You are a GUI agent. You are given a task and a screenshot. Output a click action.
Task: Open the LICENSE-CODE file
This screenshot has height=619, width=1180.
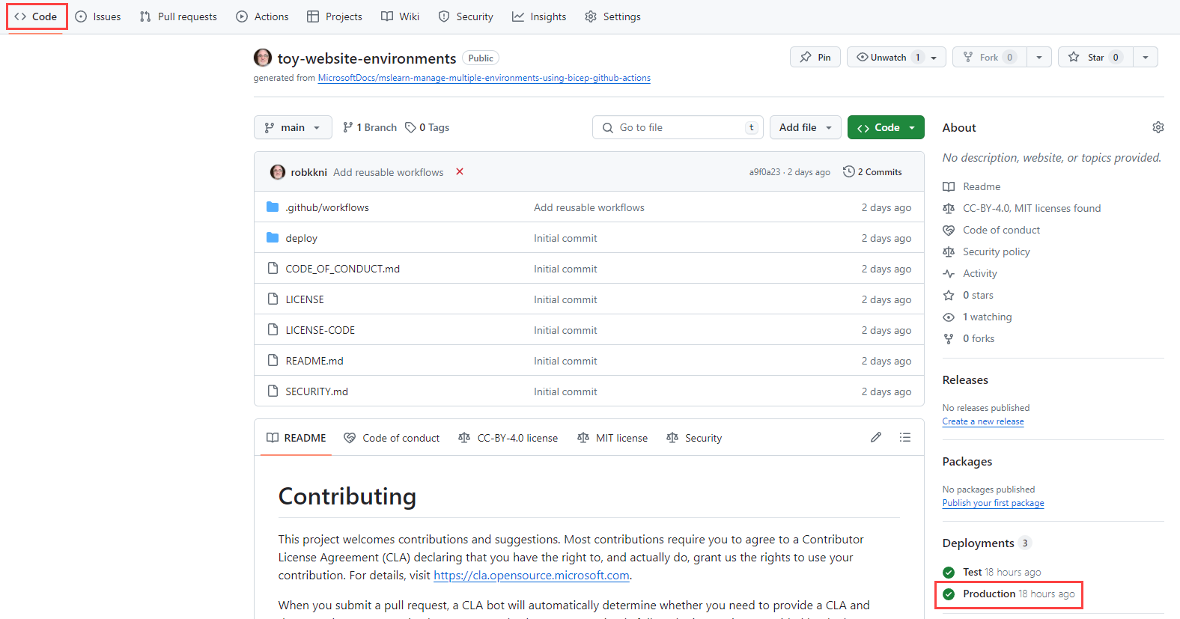point(320,330)
